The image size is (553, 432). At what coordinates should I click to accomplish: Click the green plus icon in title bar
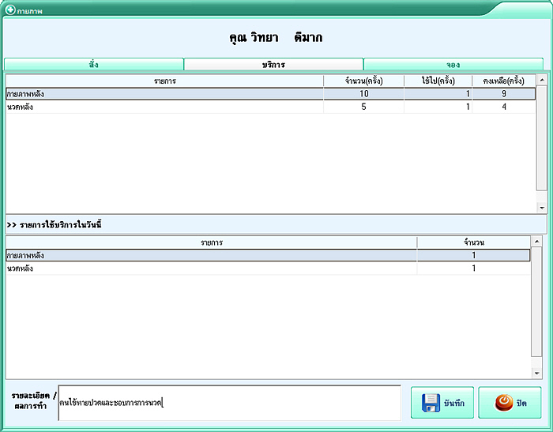click(10, 10)
